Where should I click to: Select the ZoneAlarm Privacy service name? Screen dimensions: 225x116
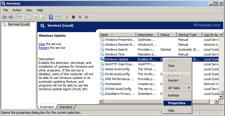click(120, 94)
